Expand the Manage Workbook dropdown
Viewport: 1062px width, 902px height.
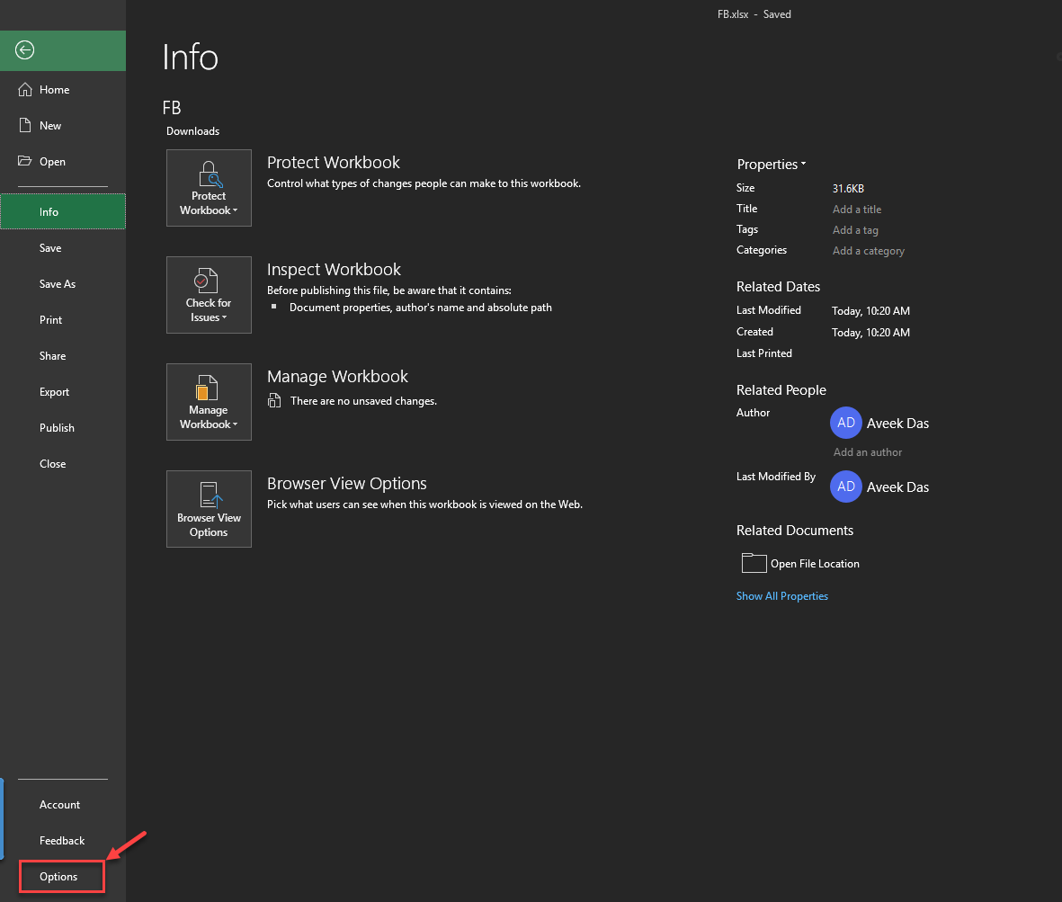[x=209, y=402]
